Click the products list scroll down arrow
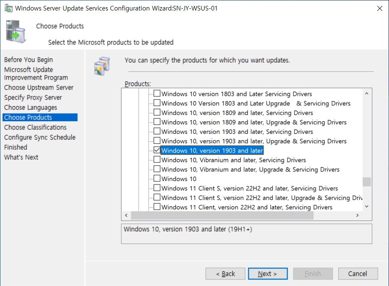 (367, 206)
